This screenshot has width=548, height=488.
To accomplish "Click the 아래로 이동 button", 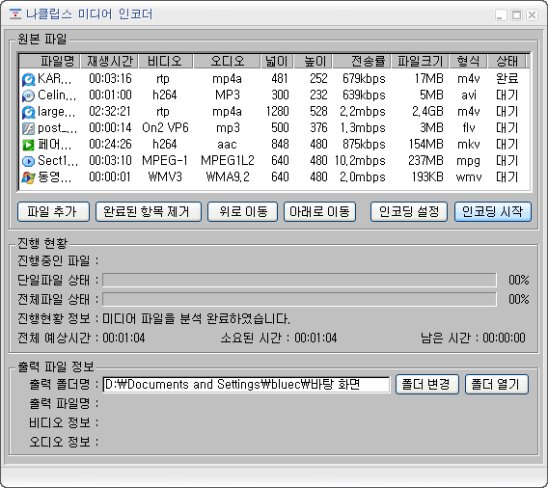I will (319, 211).
